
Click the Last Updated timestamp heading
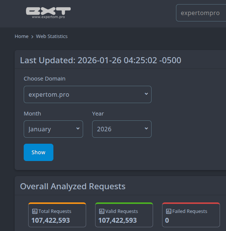click(x=100, y=60)
